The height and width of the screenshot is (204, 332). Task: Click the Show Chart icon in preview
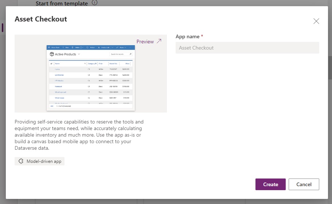(x=49, y=47)
